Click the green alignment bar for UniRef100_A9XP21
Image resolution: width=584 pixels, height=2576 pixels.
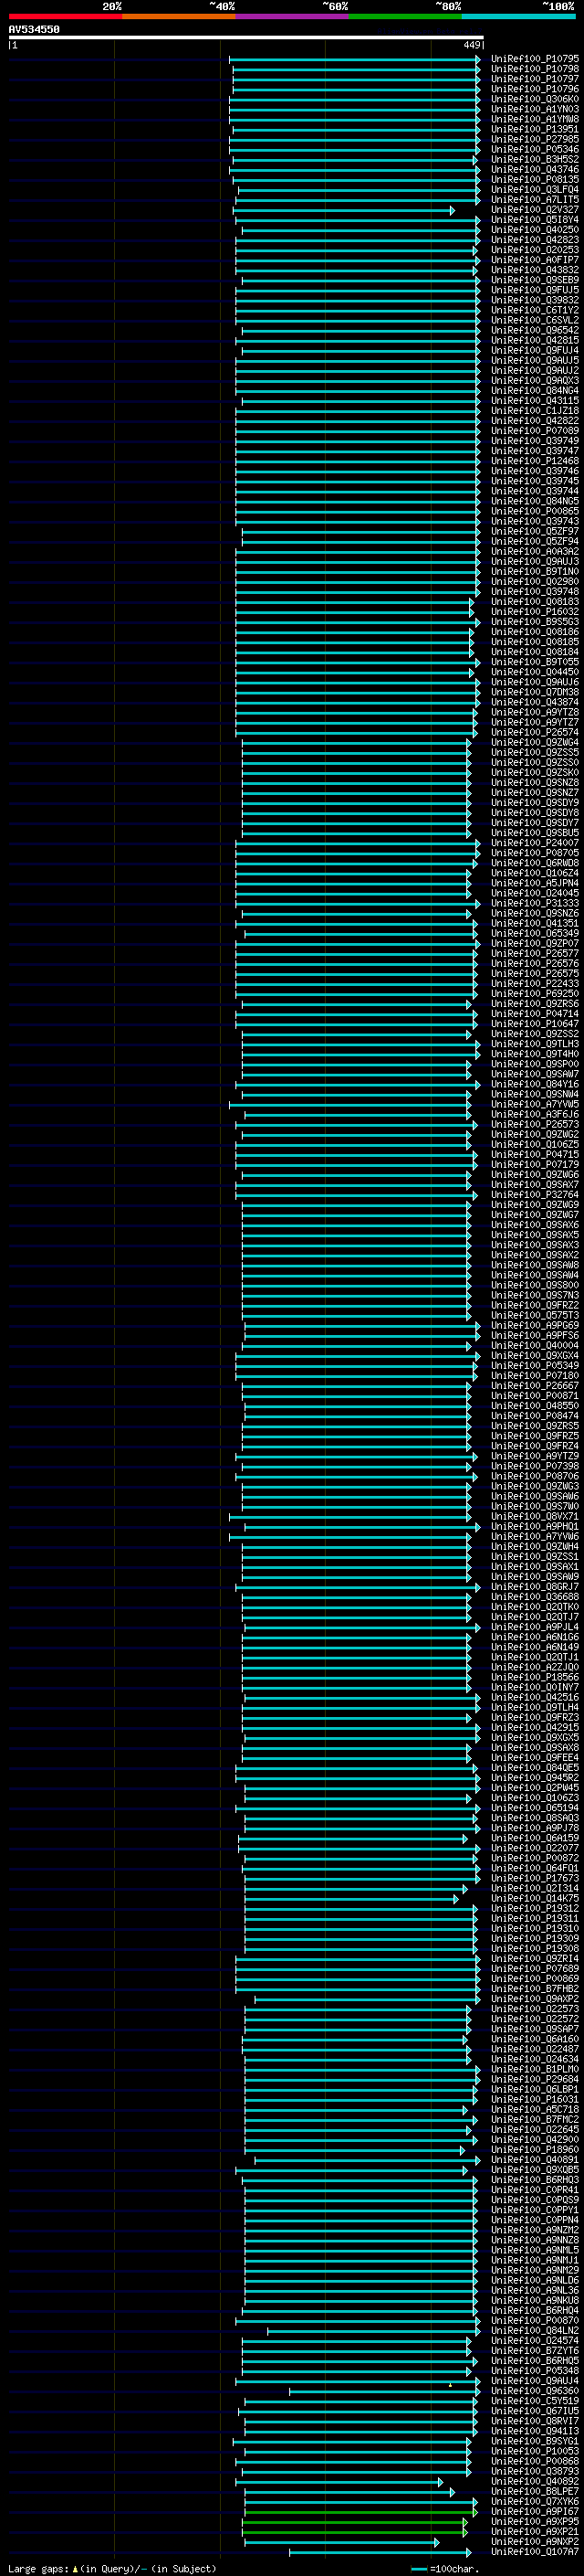click(353, 2532)
